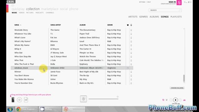The height and width of the screenshot is (112, 199).
Task: Click the phone sync icon for Westside Story
Action: [131, 30]
